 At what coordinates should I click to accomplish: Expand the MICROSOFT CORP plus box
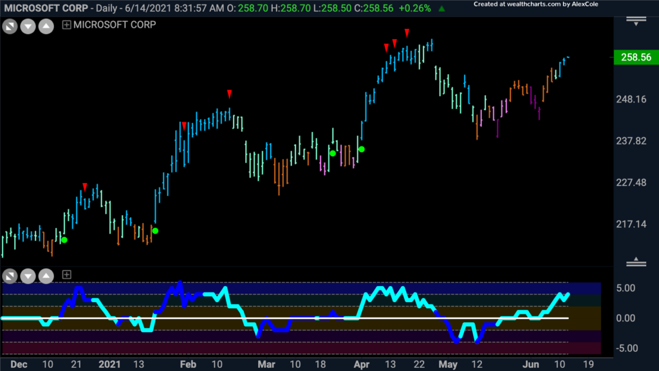[x=66, y=25]
